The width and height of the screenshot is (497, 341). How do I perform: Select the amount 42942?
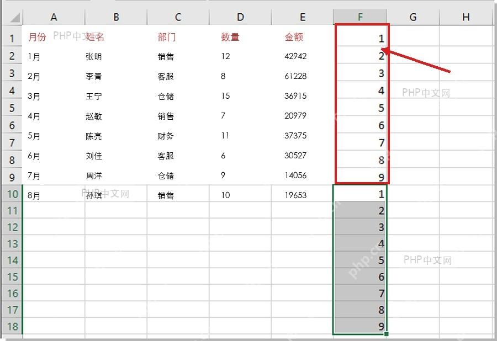click(295, 56)
